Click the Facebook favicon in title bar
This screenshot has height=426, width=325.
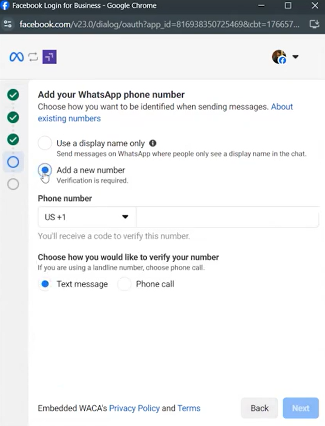click(x=5, y=6)
